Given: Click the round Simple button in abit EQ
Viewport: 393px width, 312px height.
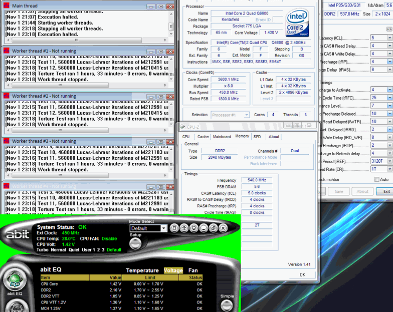Looking at the screenshot, I should coord(227,305).
